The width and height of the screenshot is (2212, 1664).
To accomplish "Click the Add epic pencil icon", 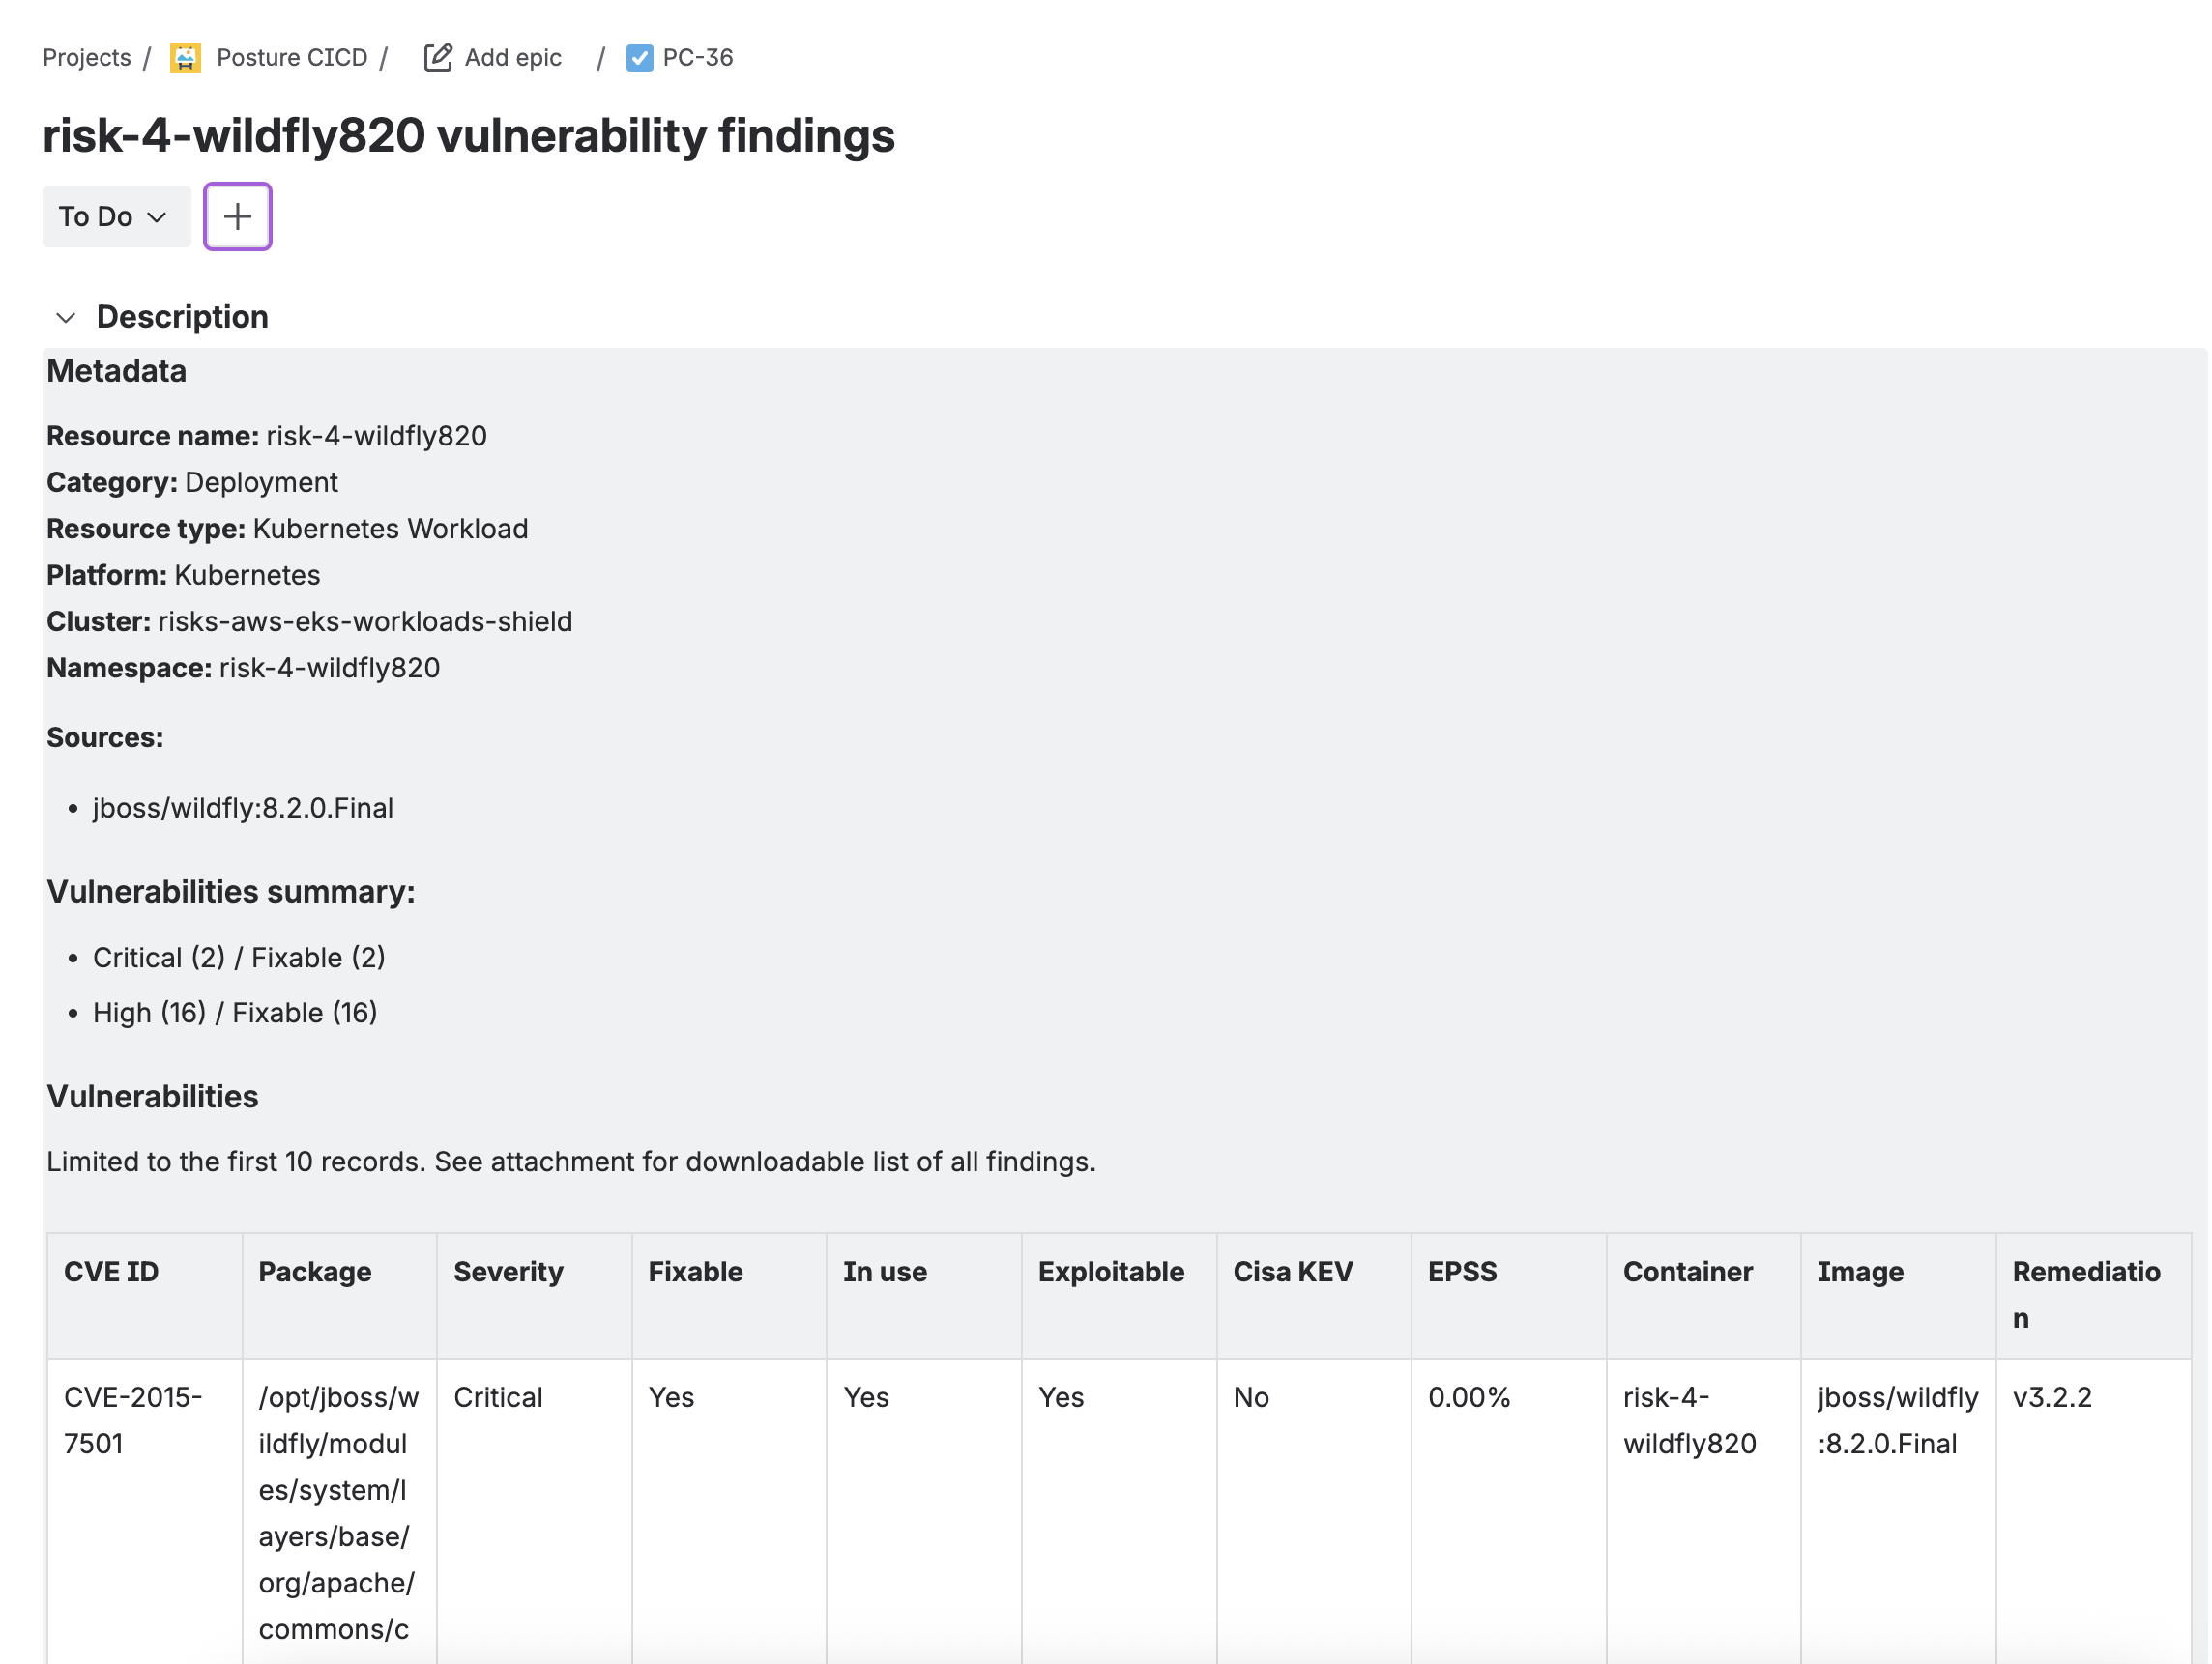I will click(437, 58).
